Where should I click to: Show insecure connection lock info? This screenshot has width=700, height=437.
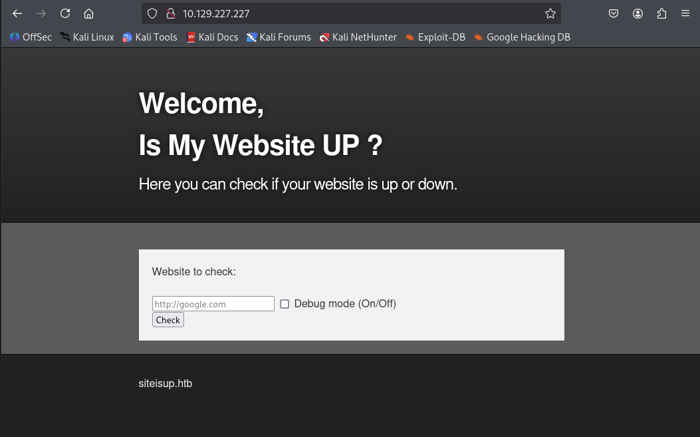point(170,13)
